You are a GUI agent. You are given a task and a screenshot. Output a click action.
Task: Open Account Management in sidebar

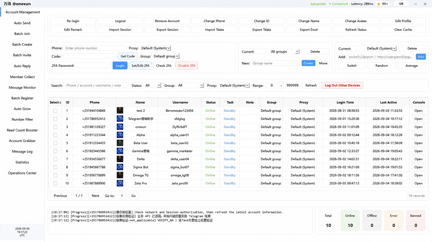coord(23,12)
